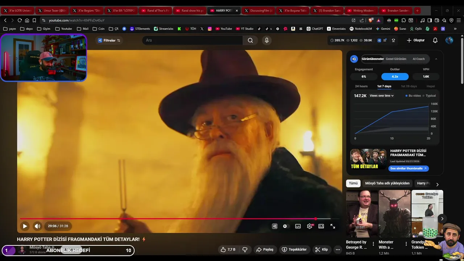The height and width of the screenshot is (261, 464).
Task: Switch to AI Coach tab
Action: pyautogui.click(x=419, y=59)
